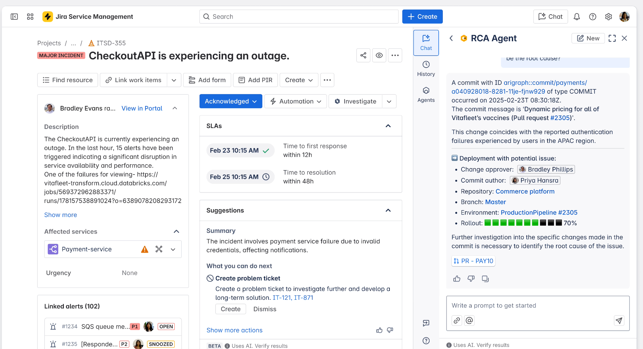Send the prompt with paper plane icon
Viewport: 643px width, 349px height.
pyautogui.click(x=619, y=320)
